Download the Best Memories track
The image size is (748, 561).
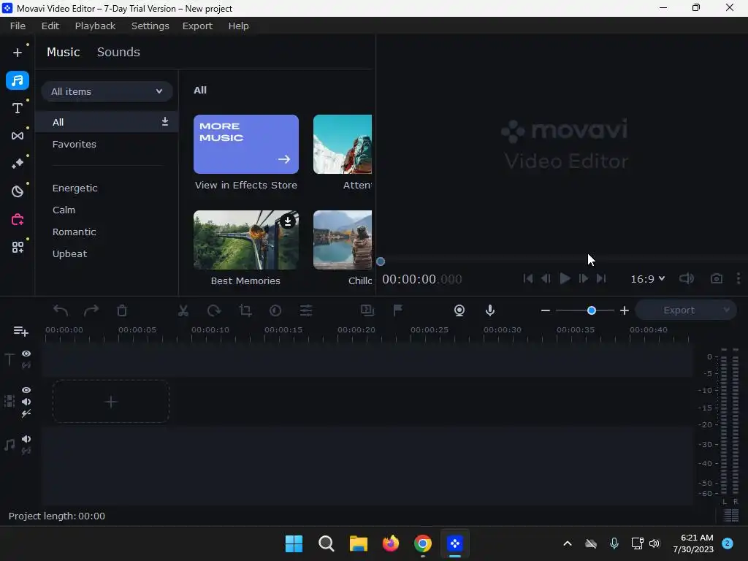point(288,221)
